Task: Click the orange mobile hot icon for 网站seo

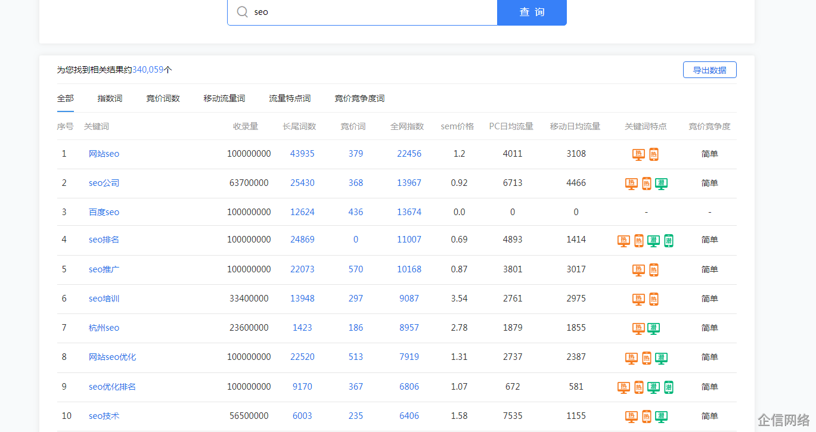Action: coord(653,154)
